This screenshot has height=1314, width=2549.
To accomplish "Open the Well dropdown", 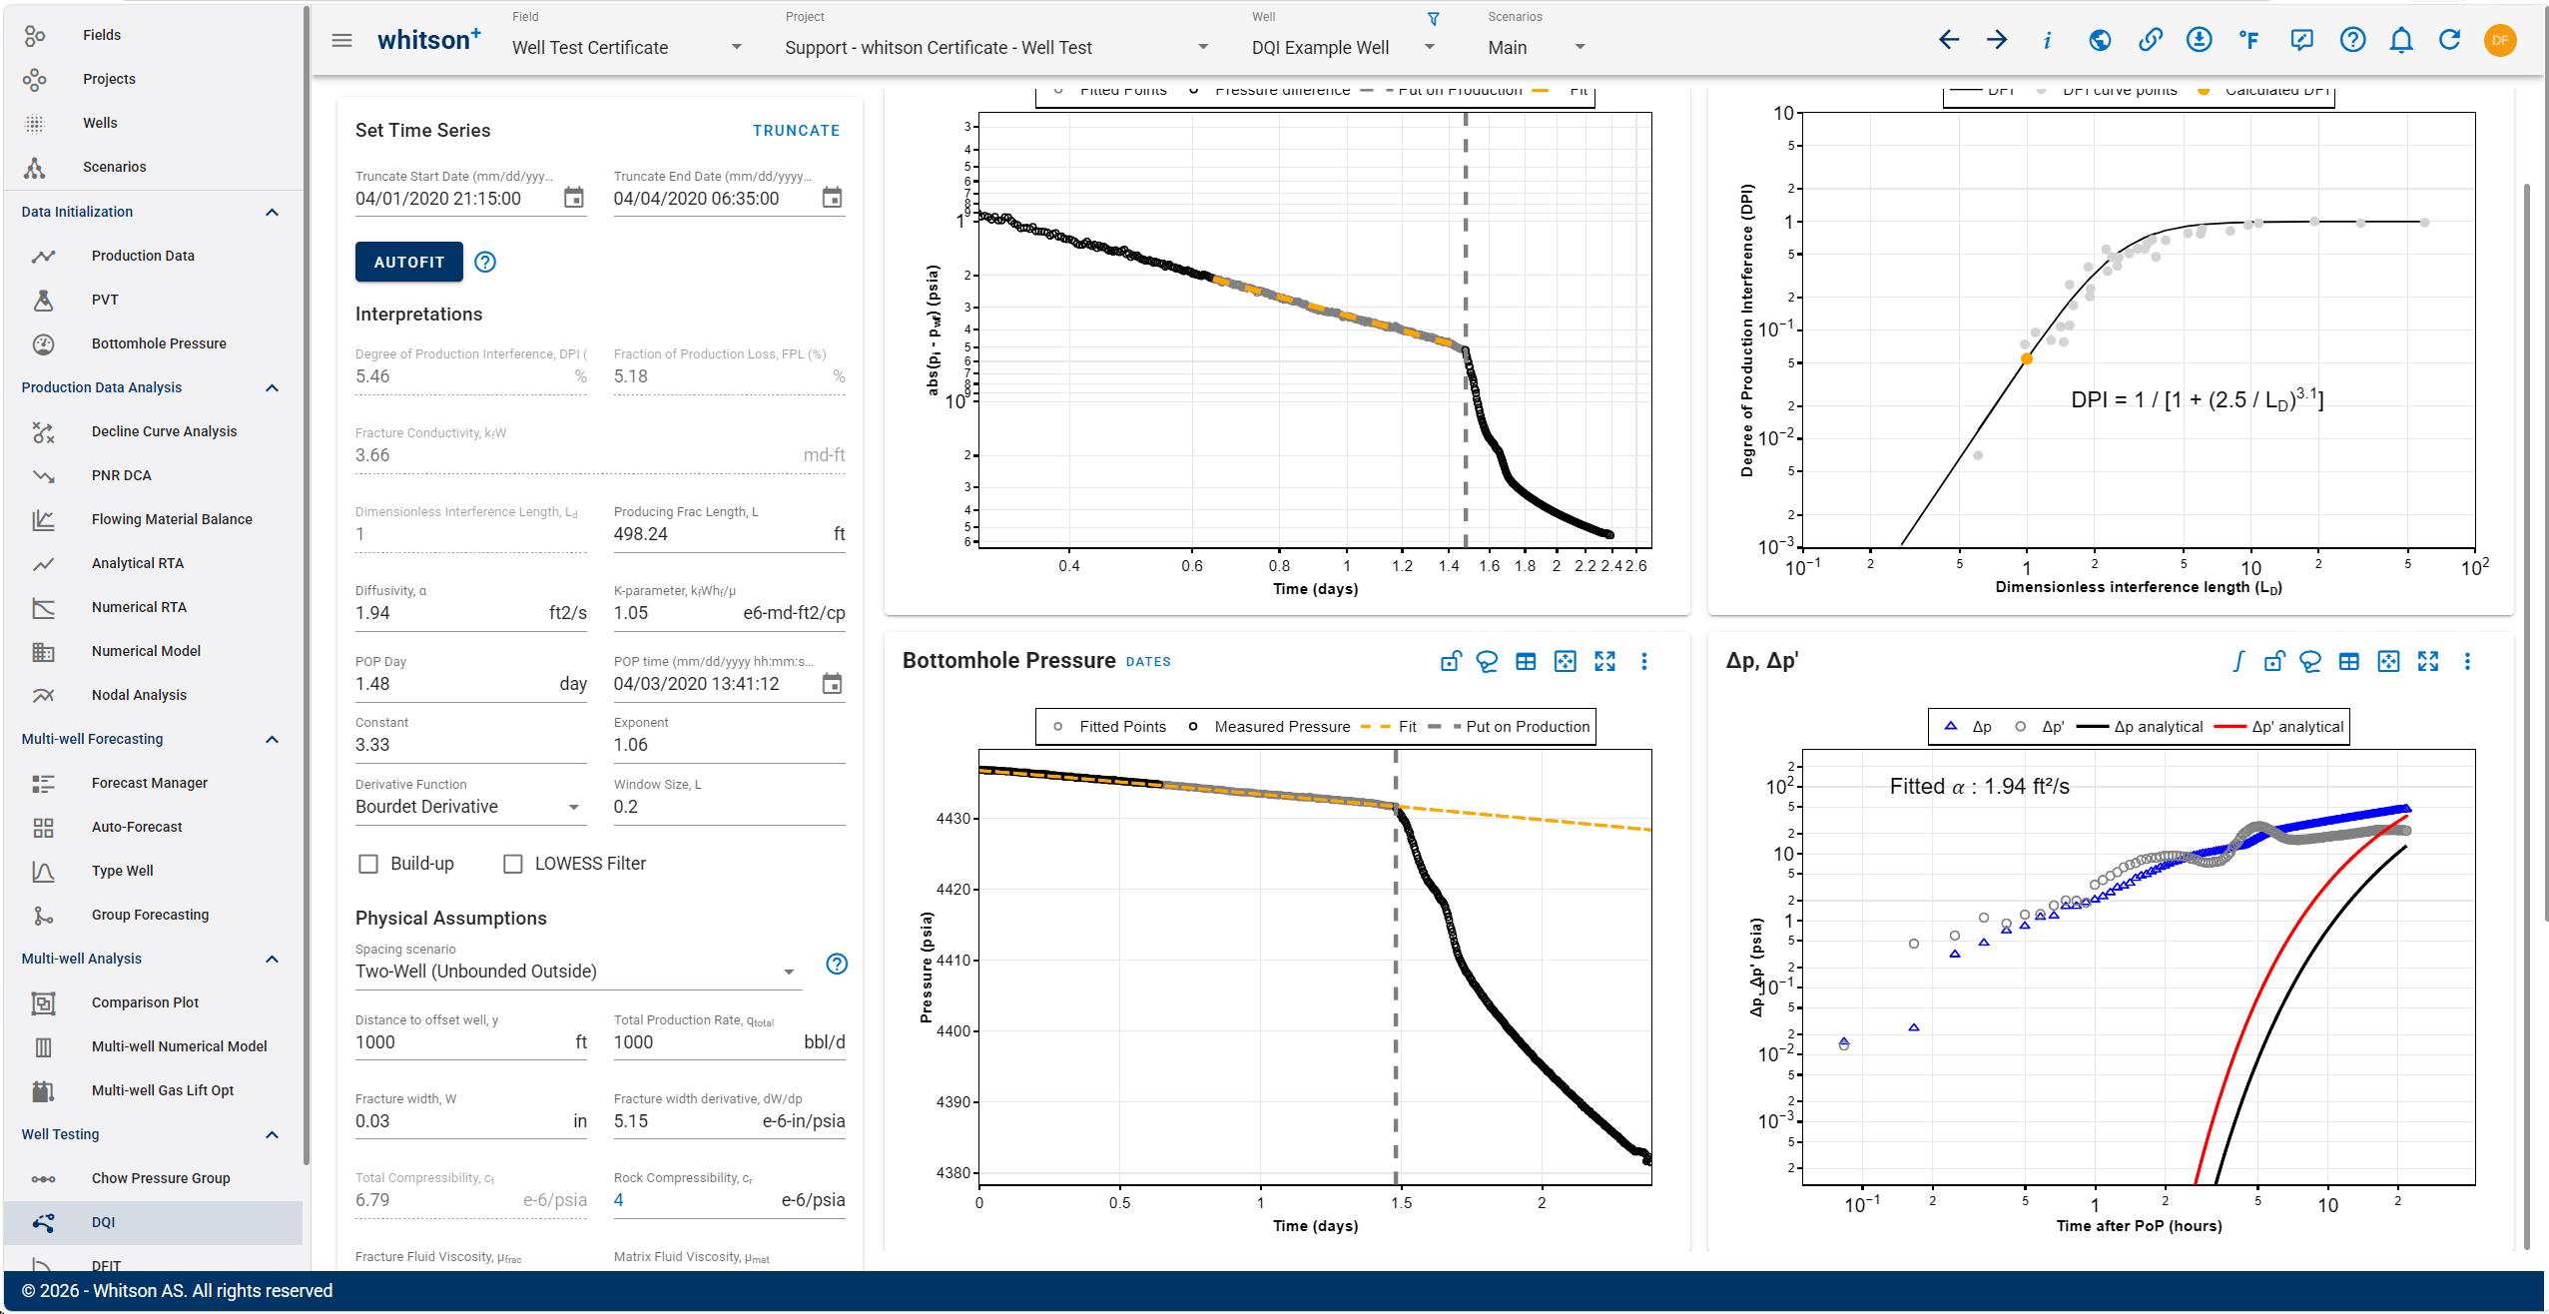I will click(1344, 47).
